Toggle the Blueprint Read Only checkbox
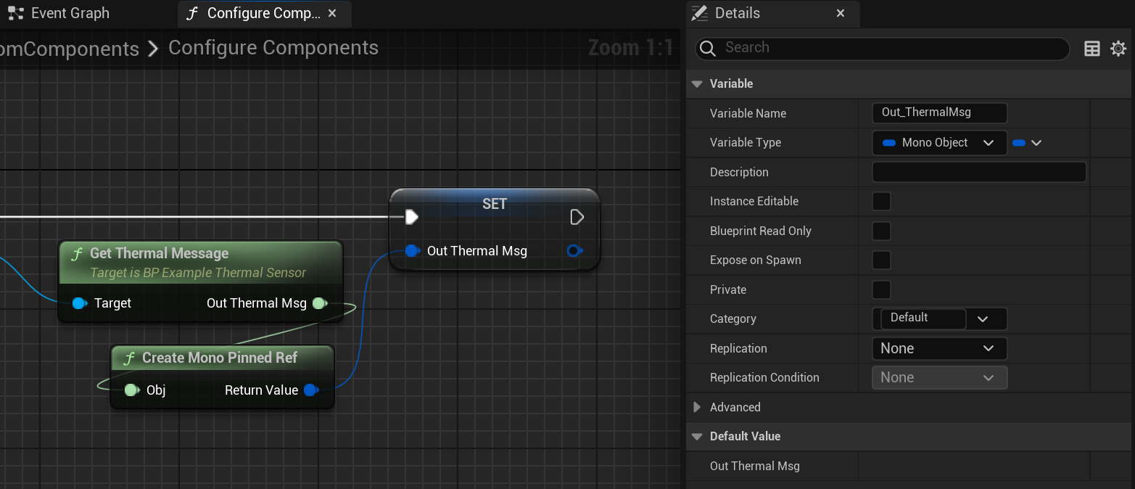Image resolution: width=1135 pixels, height=489 pixels. (x=881, y=231)
